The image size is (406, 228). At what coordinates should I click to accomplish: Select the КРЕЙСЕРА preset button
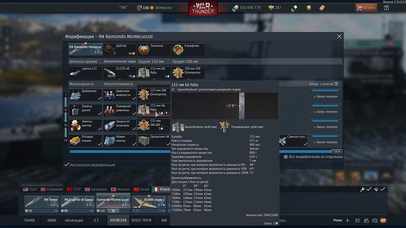pos(118,220)
